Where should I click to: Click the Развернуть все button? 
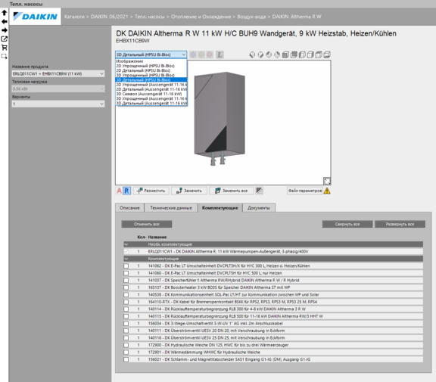click(x=400, y=224)
